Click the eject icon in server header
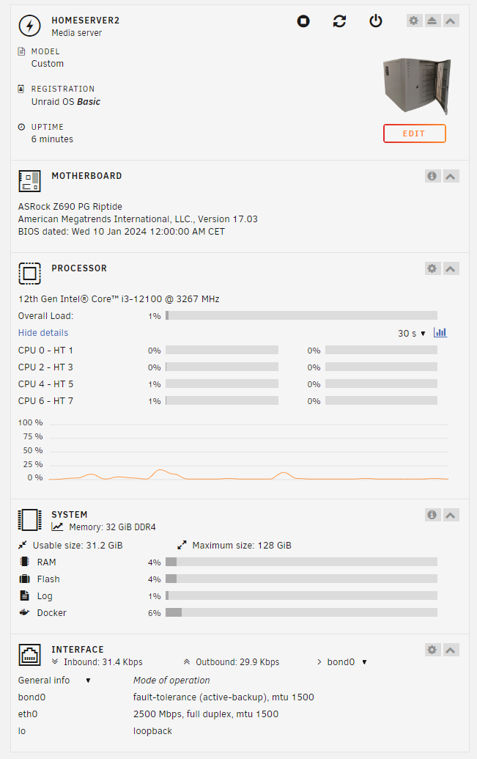Viewport: 477px width, 759px height. tap(432, 21)
